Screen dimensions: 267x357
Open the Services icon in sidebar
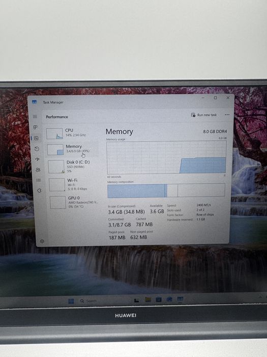pos(39,191)
